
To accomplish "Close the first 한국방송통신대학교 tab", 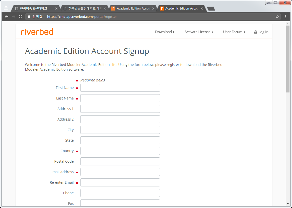I will tap(56, 9).
